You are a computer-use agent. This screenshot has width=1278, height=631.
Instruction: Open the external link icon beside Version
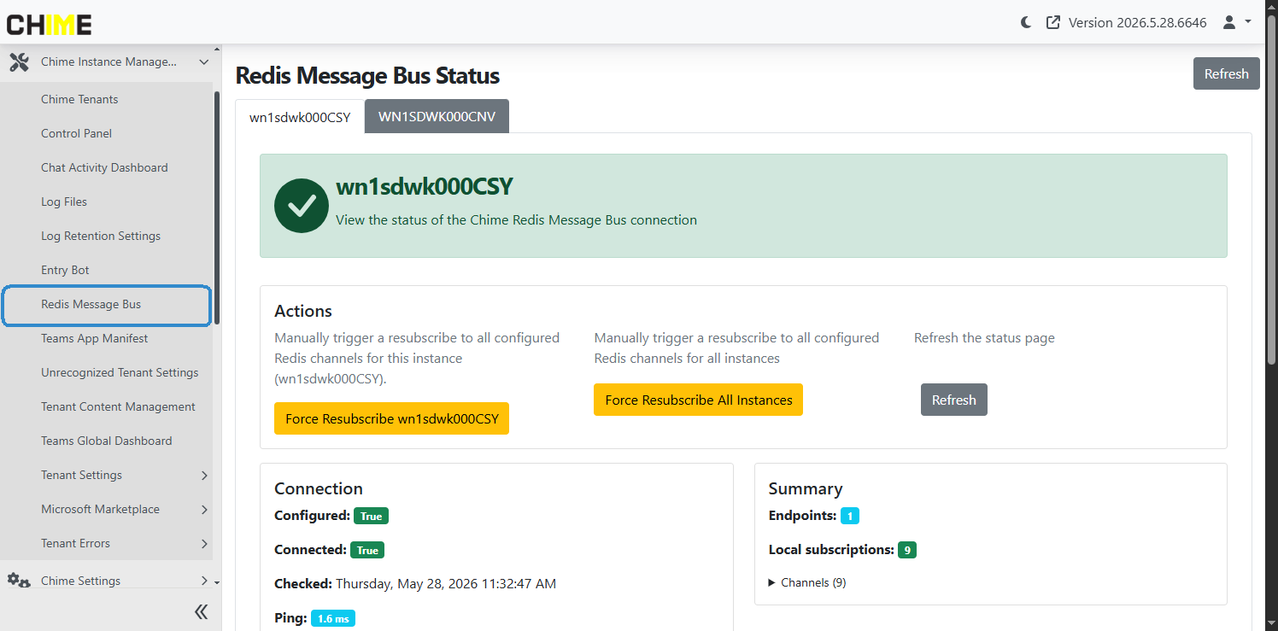click(1053, 23)
